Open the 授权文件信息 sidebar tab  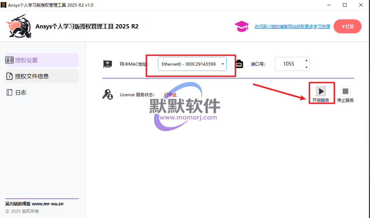coord(42,76)
